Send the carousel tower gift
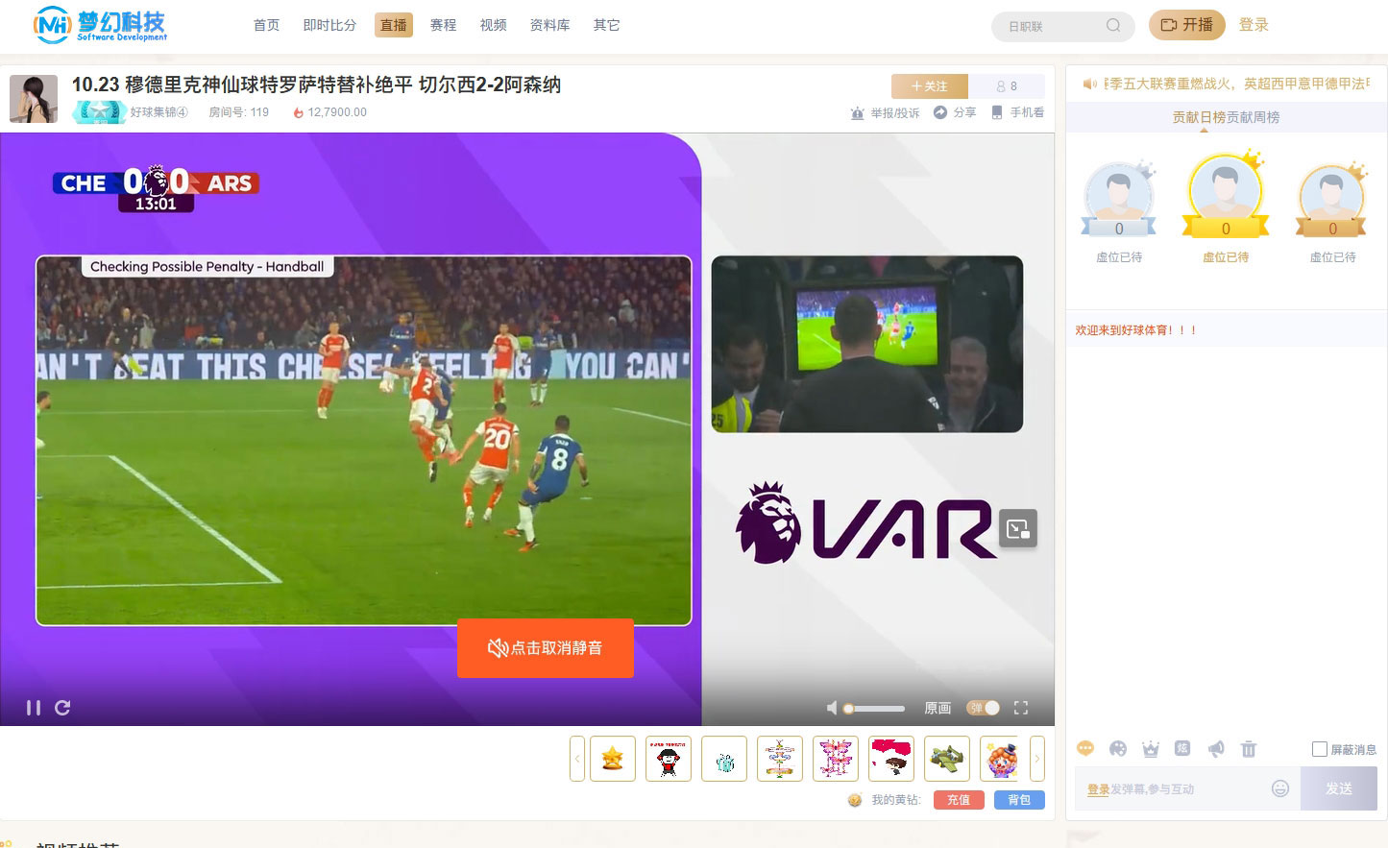 [x=780, y=759]
